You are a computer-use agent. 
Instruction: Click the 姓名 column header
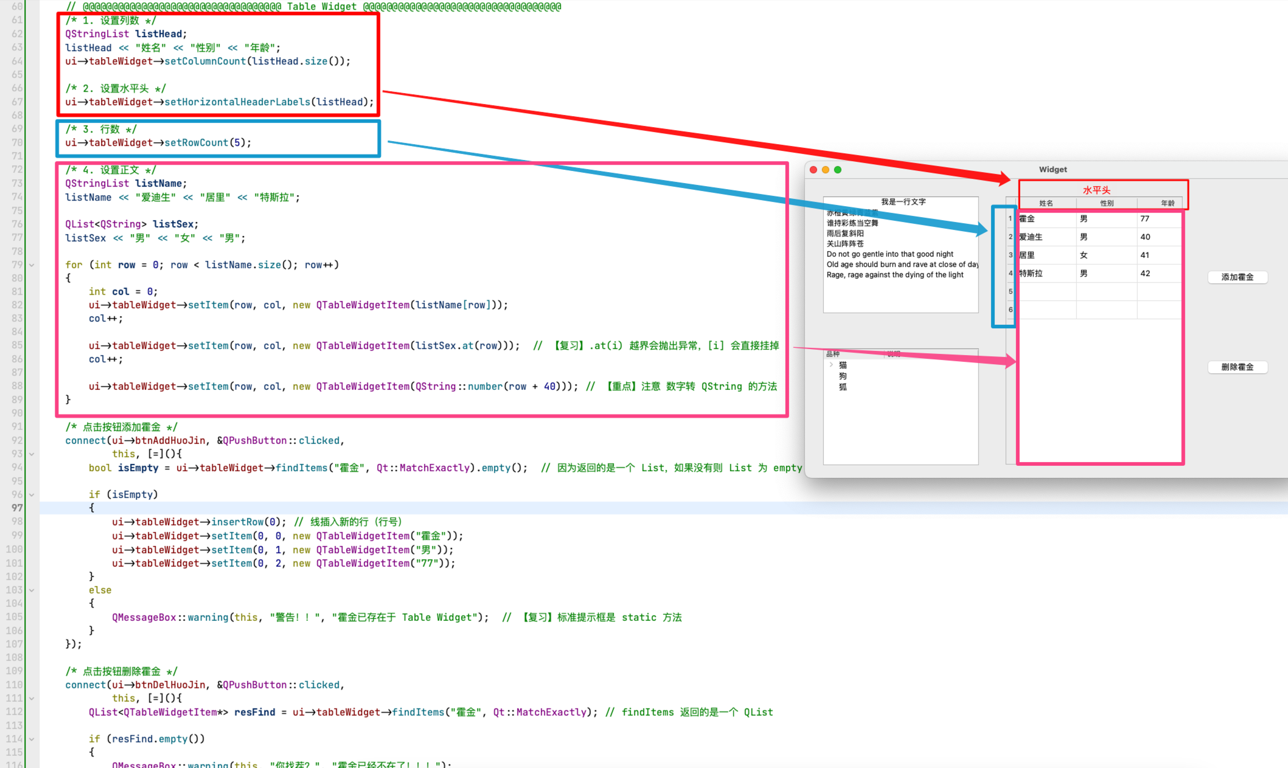tap(1046, 203)
